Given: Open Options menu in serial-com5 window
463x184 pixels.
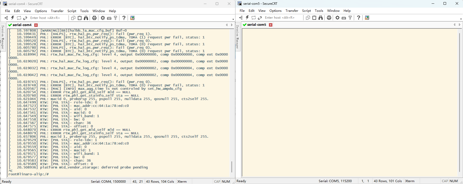Looking at the screenshot, I should click(x=276, y=11).
